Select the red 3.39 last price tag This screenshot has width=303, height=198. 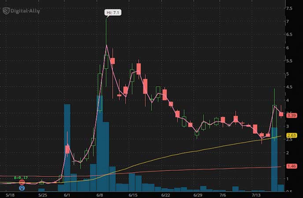[x=292, y=115]
